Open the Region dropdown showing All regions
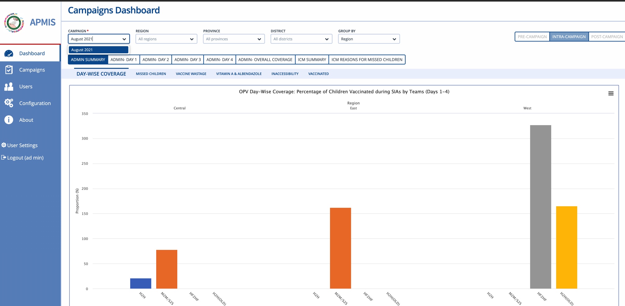The width and height of the screenshot is (625, 306). tap(166, 39)
